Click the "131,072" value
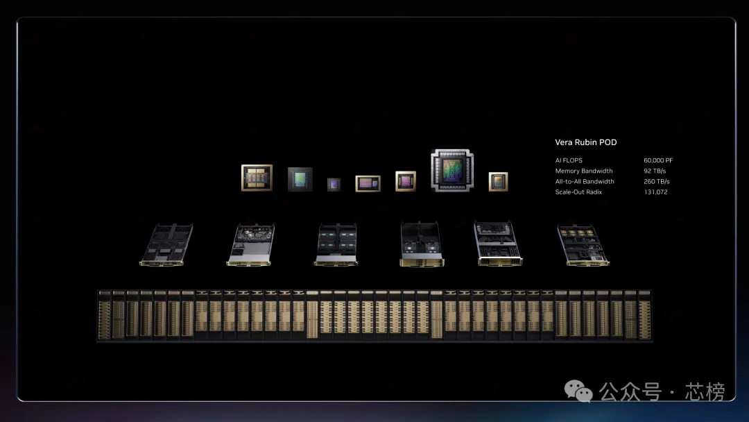The width and height of the screenshot is (749, 422). pos(655,192)
